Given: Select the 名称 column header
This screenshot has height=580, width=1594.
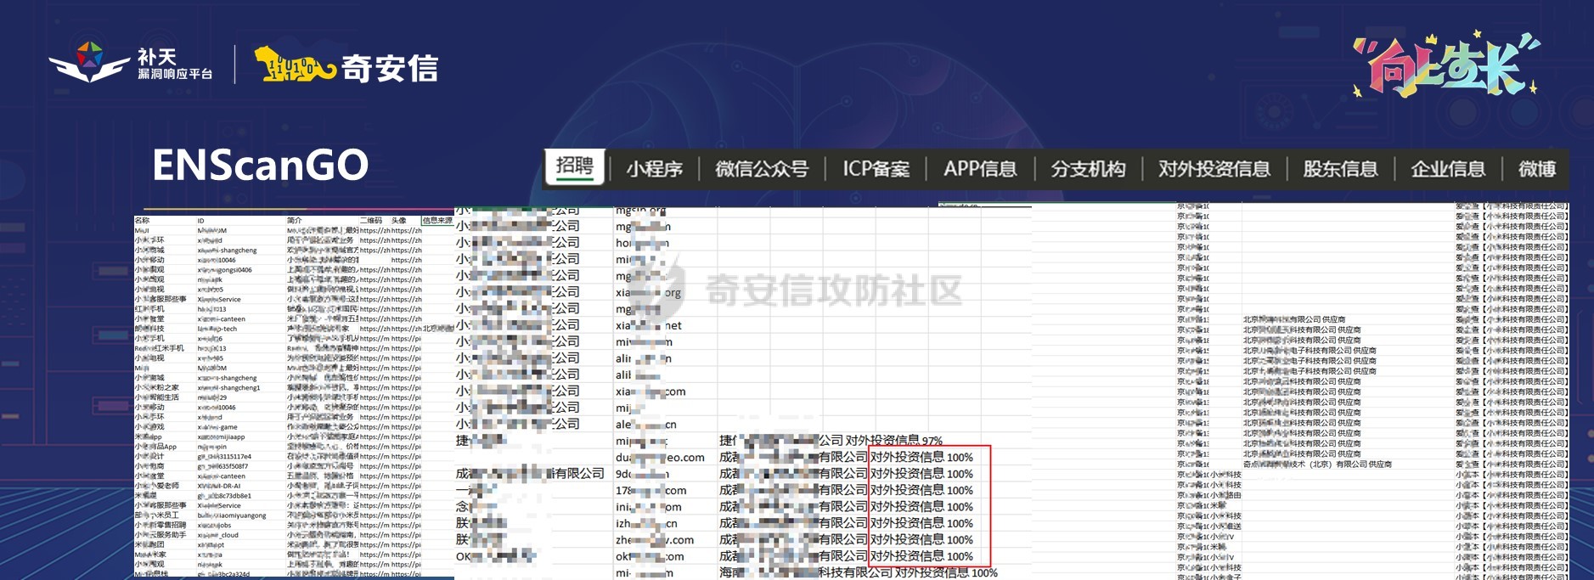Looking at the screenshot, I should pos(142,221).
